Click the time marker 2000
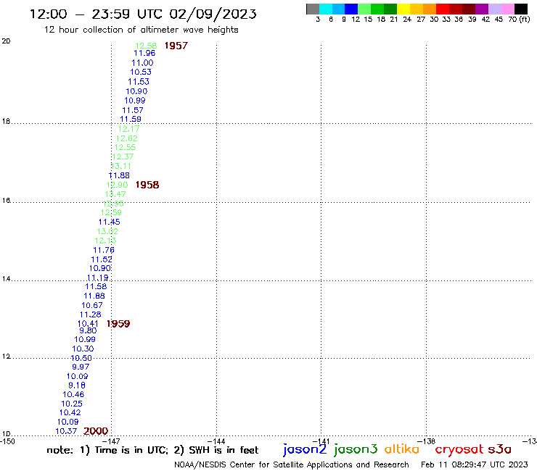The image size is (537, 471). click(x=96, y=431)
